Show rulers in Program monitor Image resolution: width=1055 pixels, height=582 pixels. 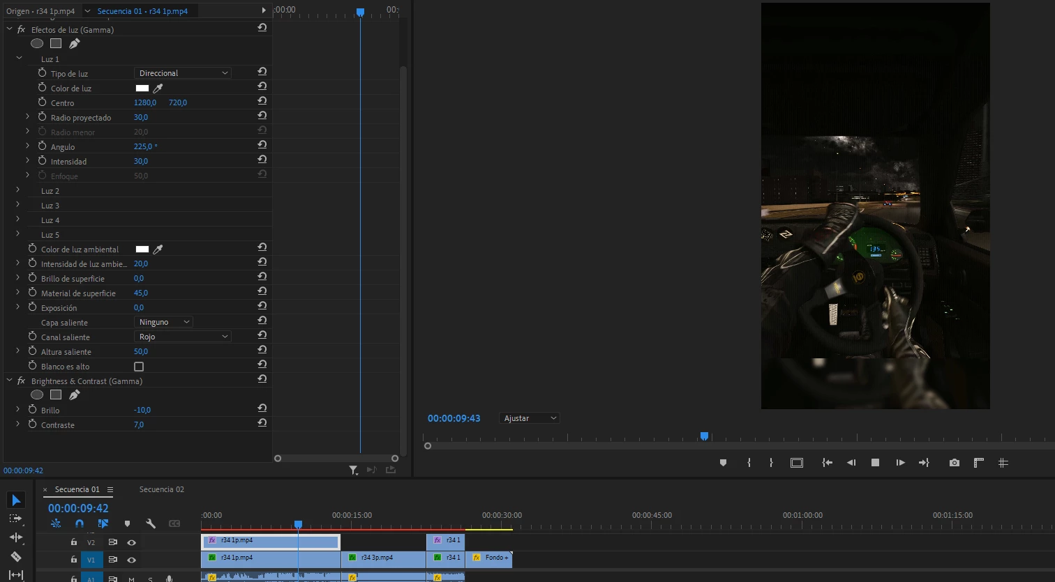pos(979,463)
